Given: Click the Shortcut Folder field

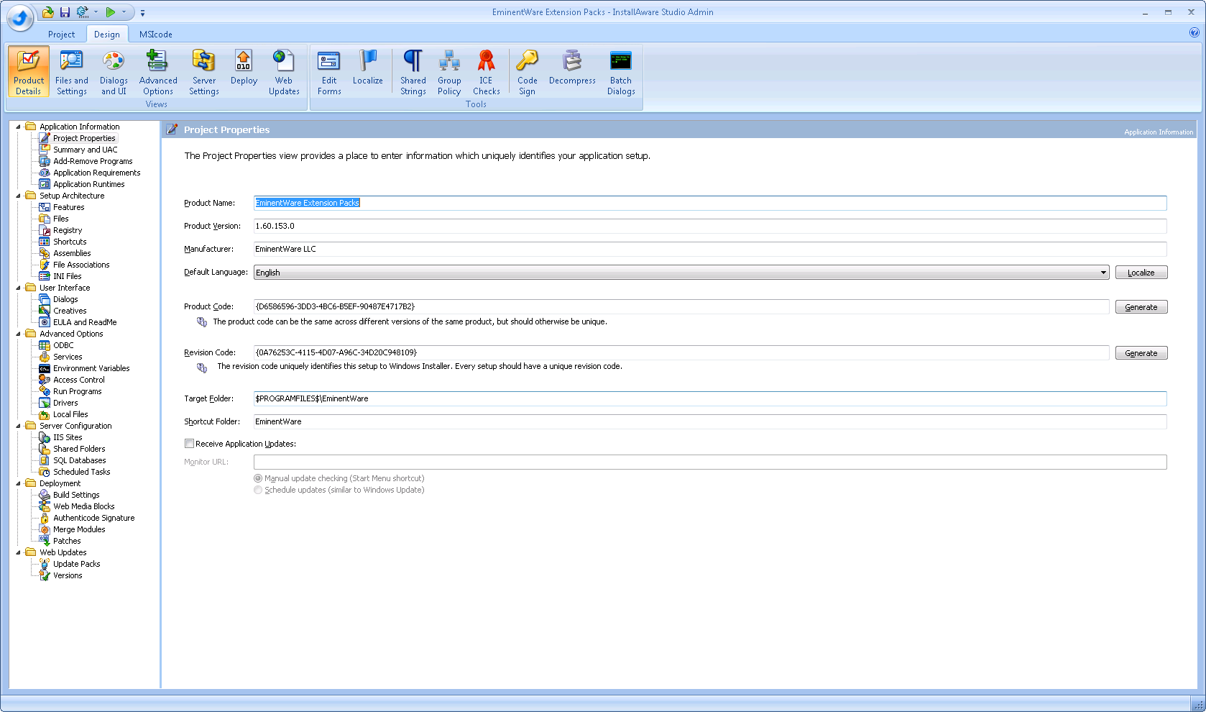Looking at the screenshot, I should tap(710, 421).
